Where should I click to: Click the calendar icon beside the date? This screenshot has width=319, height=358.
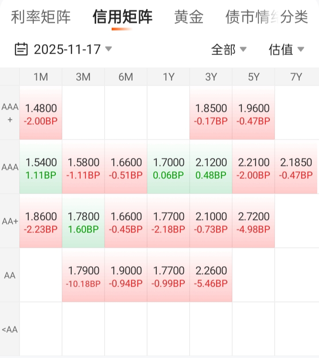[21, 49]
